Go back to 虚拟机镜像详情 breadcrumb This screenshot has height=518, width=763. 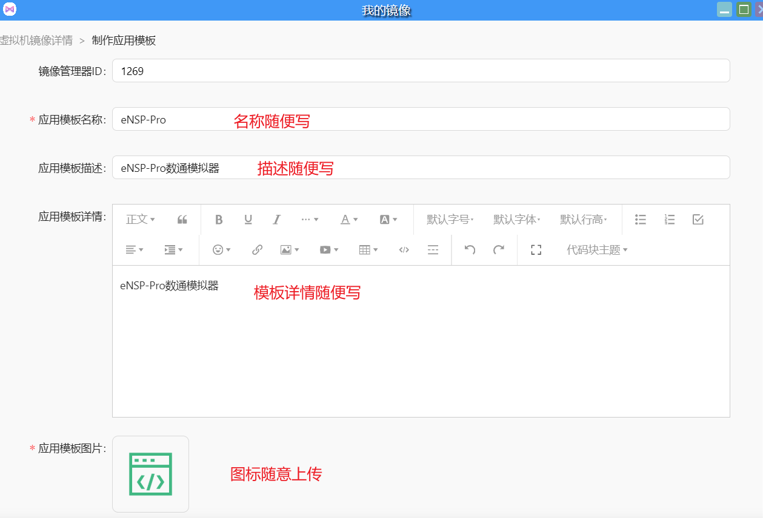[x=36, y=41]
